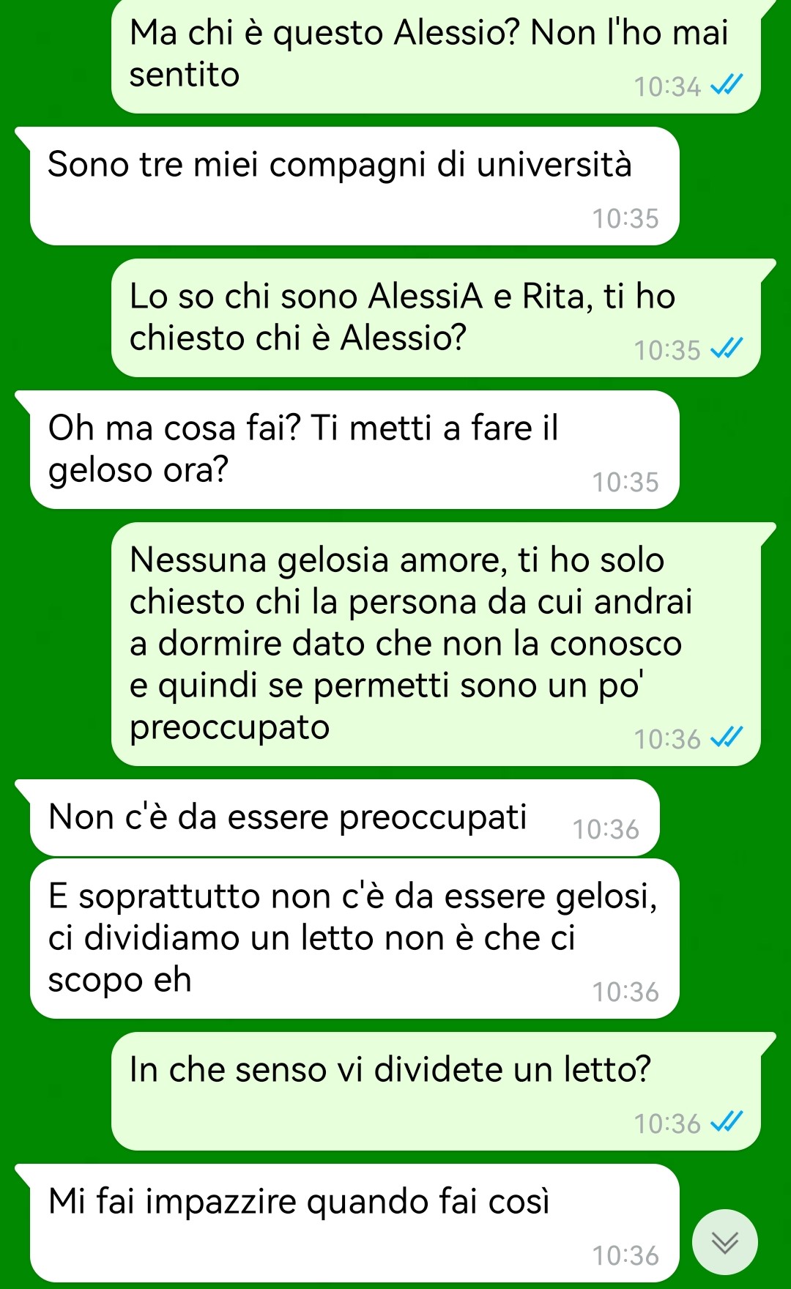Tap blue ticks on 'In che senso vi dividete' message
The image size is (791, 1289).
(x=727, y=1123)
